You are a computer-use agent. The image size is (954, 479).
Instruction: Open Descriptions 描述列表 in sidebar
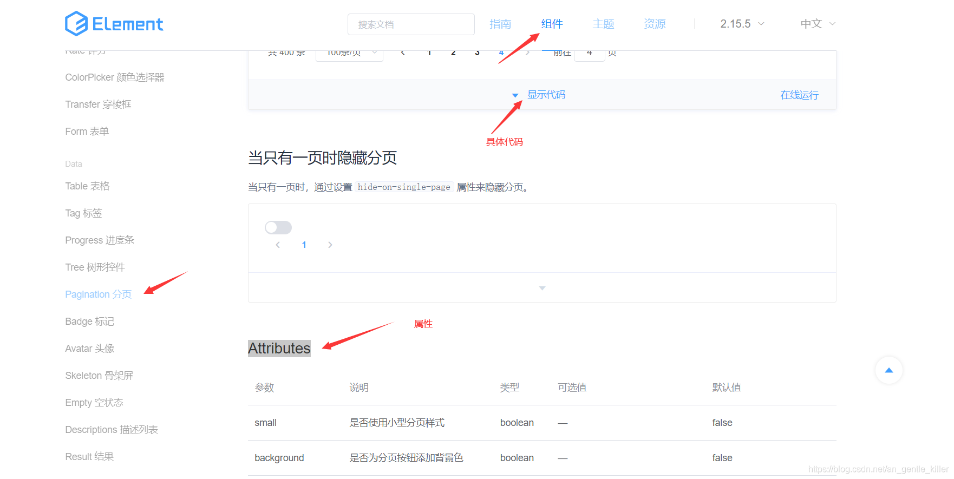click(x=112, y=430)
